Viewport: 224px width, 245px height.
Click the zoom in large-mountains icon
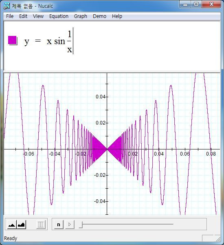click(x=21, y=225)
